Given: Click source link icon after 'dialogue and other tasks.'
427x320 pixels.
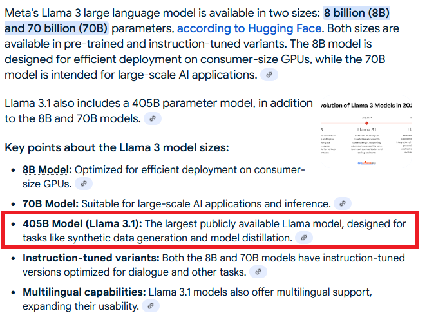Looking at the screenshot, I should coord(258,272).
